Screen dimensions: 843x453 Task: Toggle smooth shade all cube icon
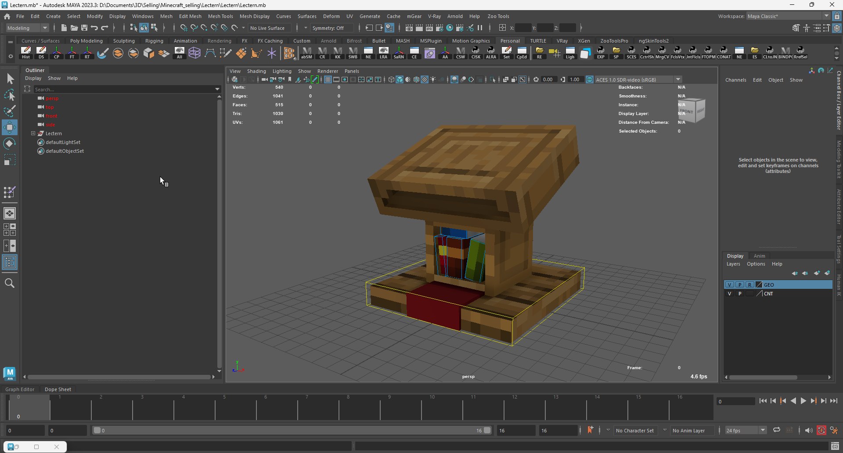click(x=400, y=79)
